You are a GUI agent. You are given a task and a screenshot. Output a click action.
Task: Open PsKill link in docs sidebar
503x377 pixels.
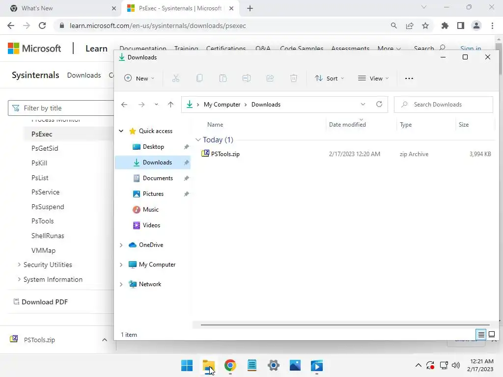pyautogui.click(x=39, y=163)
